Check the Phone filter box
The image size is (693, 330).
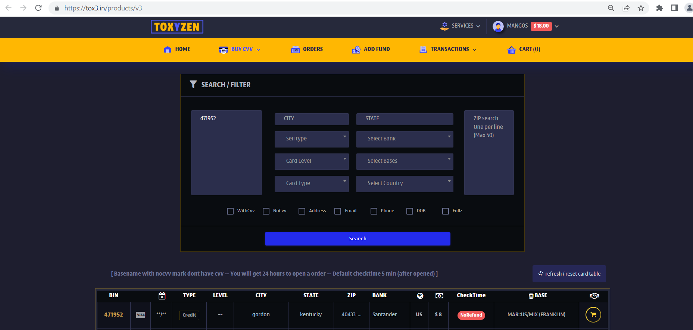click(374, 211)
